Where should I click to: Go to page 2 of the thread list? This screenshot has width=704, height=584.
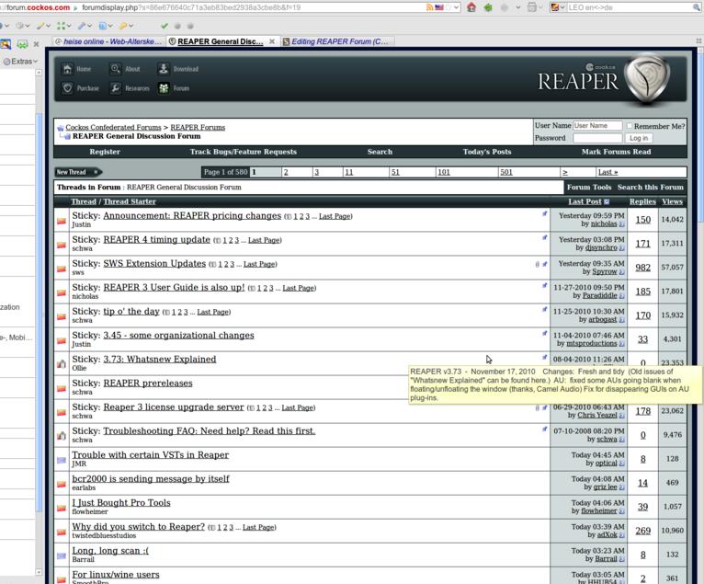[286, 172]
